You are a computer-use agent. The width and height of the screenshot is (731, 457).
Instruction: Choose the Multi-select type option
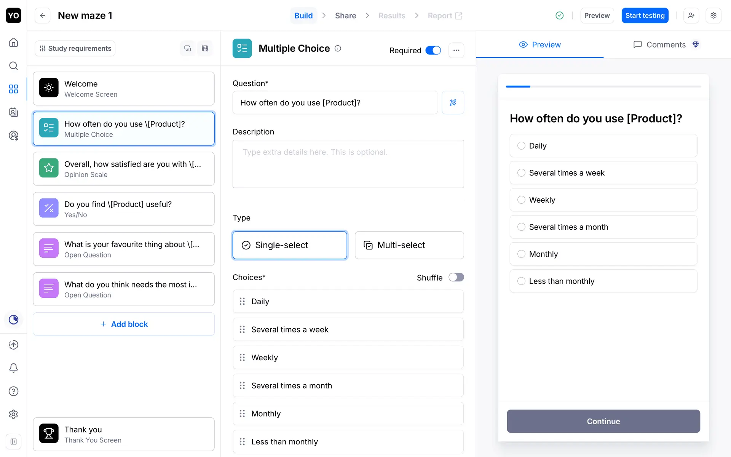coord(409,245)
